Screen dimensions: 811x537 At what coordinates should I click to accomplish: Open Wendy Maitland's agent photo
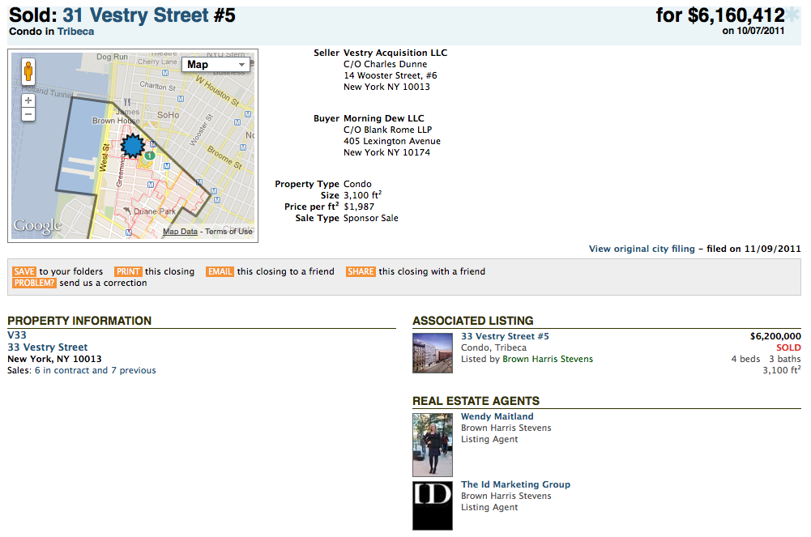[433, 445]
